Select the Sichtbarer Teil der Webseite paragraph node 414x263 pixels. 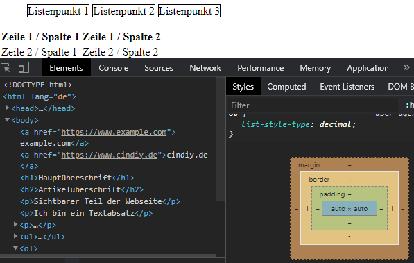click(x=100, y=201)
